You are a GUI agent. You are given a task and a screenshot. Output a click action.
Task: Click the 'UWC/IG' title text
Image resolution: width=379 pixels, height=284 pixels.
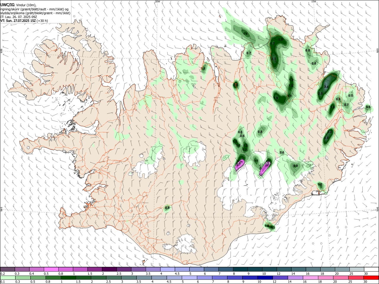[7, 5]
